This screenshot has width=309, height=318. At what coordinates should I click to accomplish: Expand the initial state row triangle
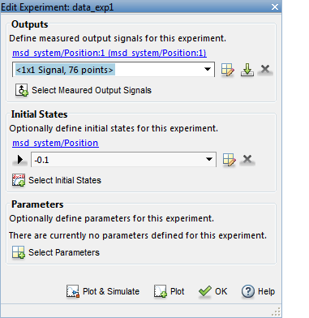(20, 160)
